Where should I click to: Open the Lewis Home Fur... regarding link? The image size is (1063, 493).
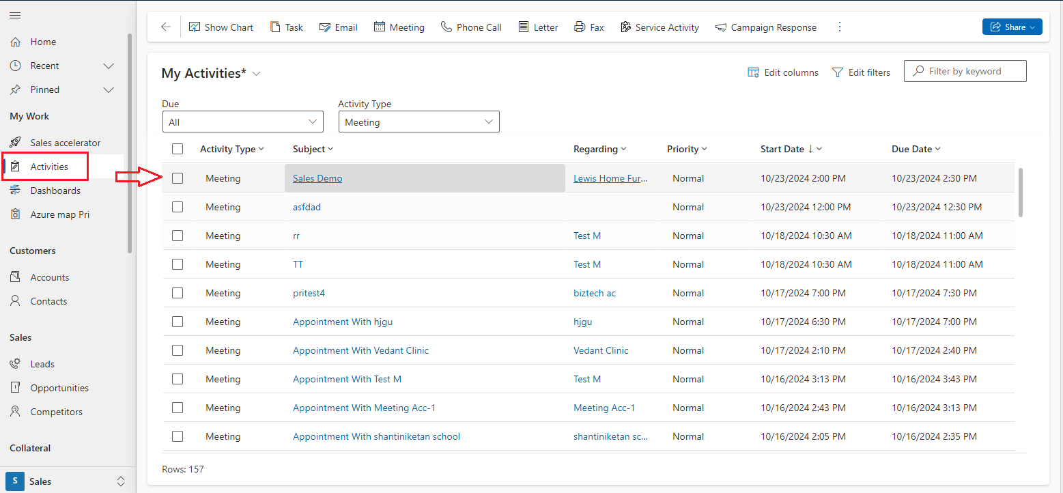click(610, 178)
